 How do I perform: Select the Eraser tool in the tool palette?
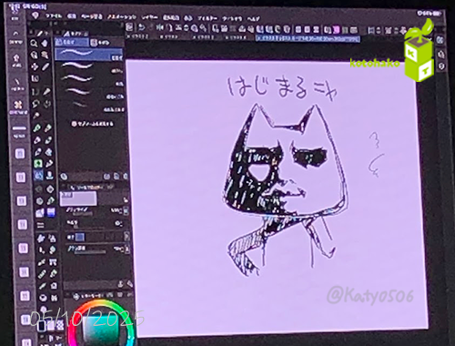point(49,152)
